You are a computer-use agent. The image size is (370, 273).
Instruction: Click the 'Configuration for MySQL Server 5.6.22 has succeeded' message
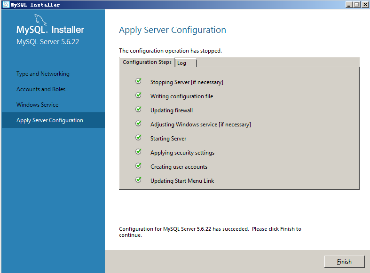[210, 232]
